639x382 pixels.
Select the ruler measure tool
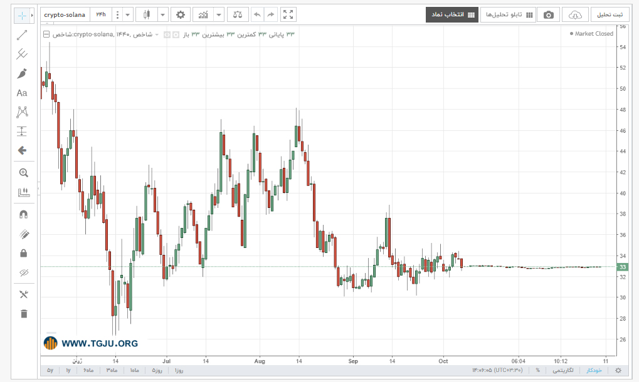(24, 192)
